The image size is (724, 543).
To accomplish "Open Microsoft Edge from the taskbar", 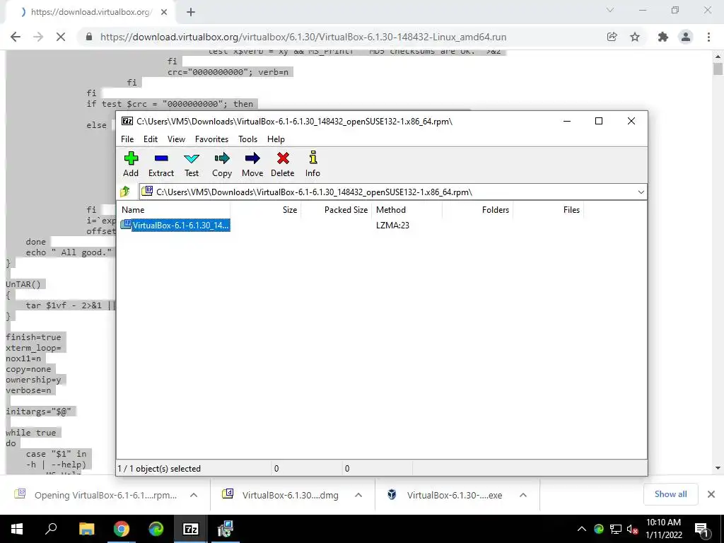I will coord(156,529).
